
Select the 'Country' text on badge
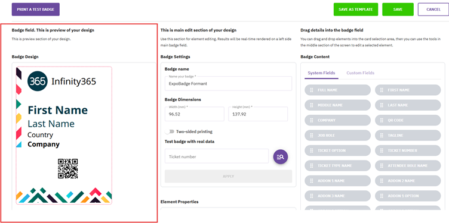pos(41,135)
